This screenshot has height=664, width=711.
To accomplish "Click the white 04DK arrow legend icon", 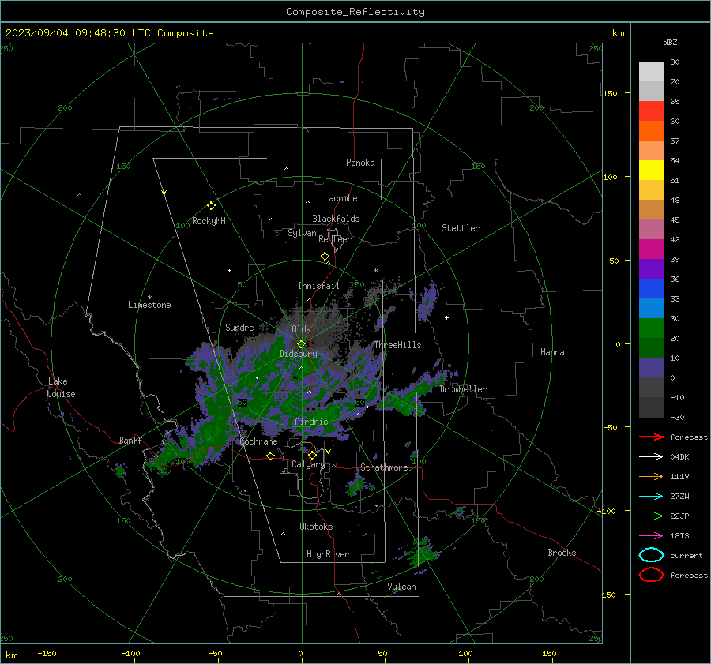I will coord(651,457).
